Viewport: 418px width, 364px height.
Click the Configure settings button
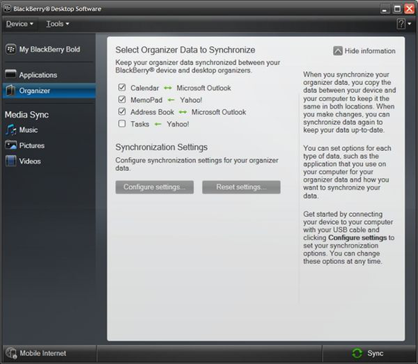(154, 187)
